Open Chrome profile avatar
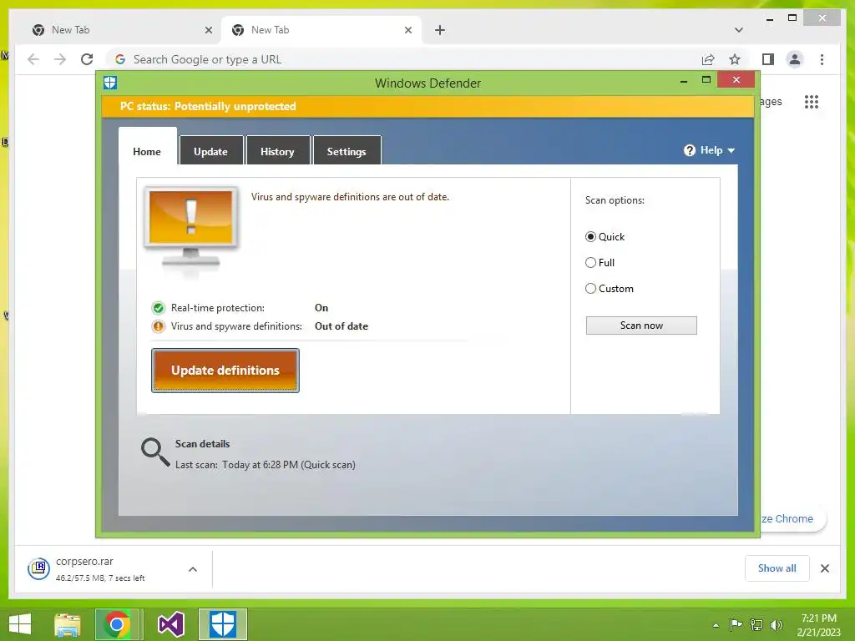 pyautogui.click(x=795, y=59)
